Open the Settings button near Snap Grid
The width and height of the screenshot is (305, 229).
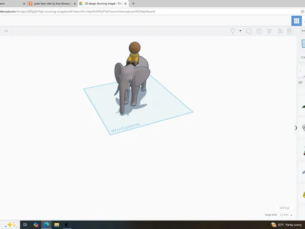pyautogui.click(x=285, y=208)
